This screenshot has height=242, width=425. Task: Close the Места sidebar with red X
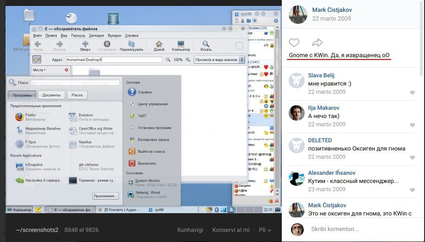[66, 70]
